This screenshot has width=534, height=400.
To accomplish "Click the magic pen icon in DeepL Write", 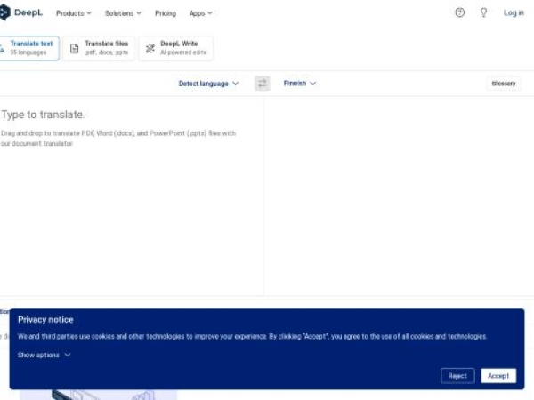I will [150, 48].
